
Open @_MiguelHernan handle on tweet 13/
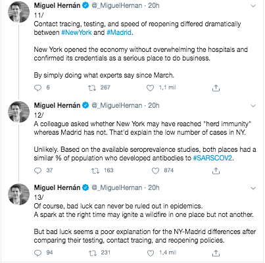point(117,188)
